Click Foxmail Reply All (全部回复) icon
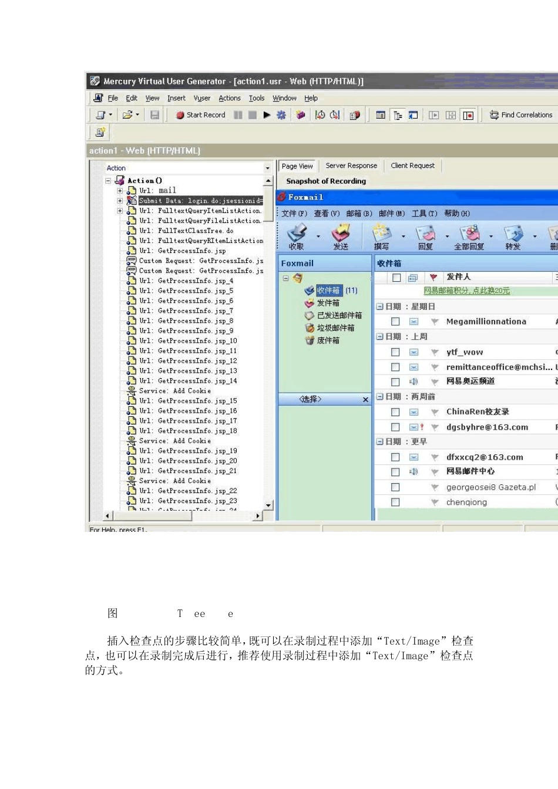 click(469, 237)
